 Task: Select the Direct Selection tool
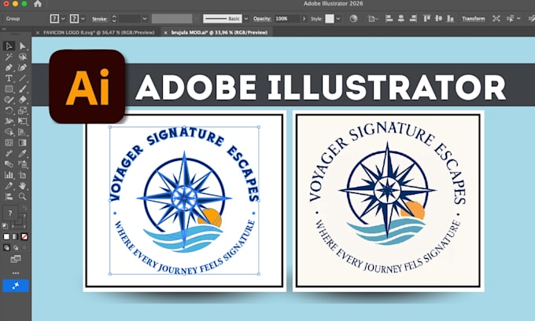click(22, 46)
